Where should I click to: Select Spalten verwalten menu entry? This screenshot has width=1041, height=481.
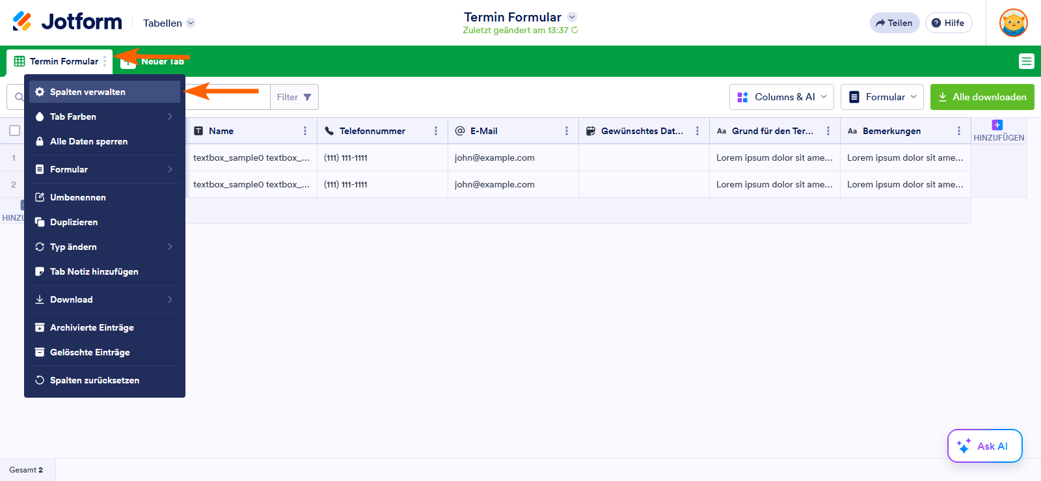tap(105, 92)
